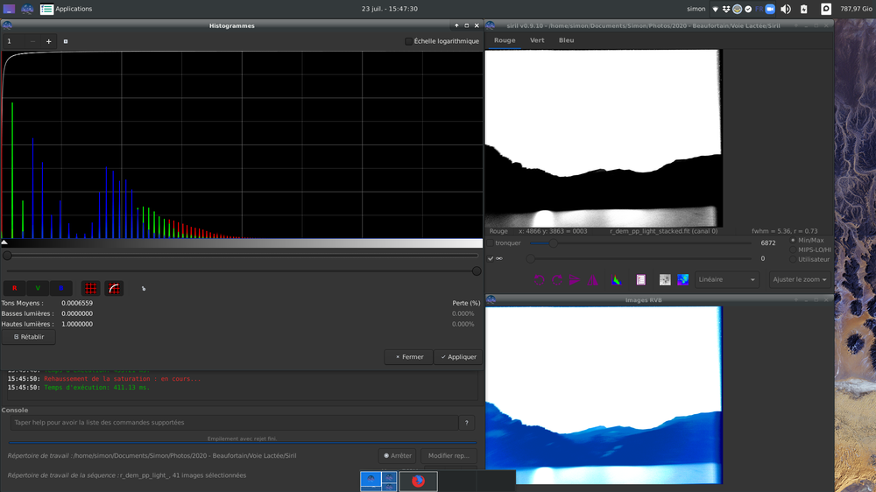Screen dimensions: 876x492
Task: Open notifications speech-bubble tray icon
Action: 826,9
